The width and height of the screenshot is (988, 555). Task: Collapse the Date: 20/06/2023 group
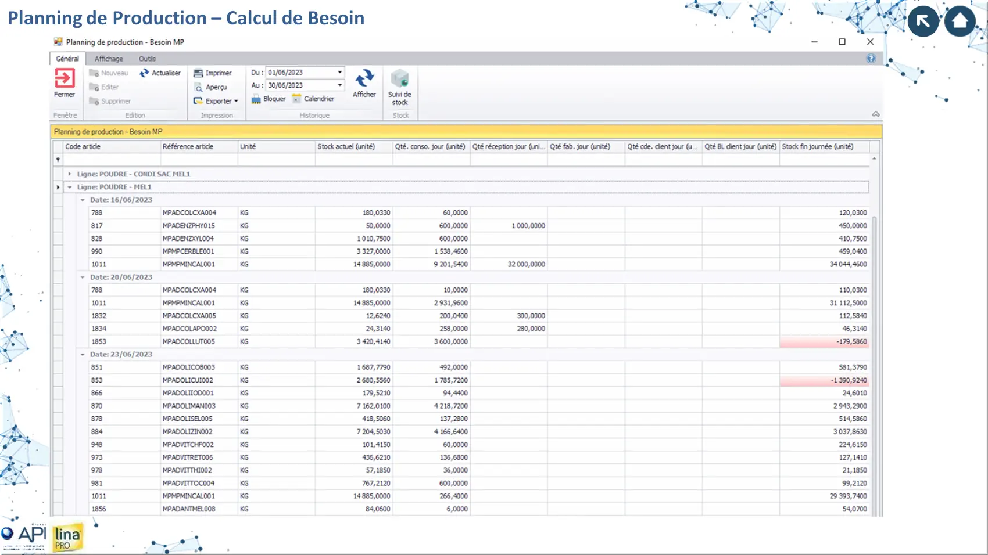tap(83, 277)
